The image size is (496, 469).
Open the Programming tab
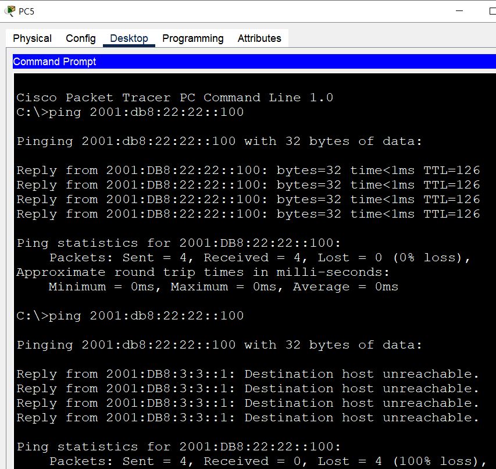[x=193, y=38]
